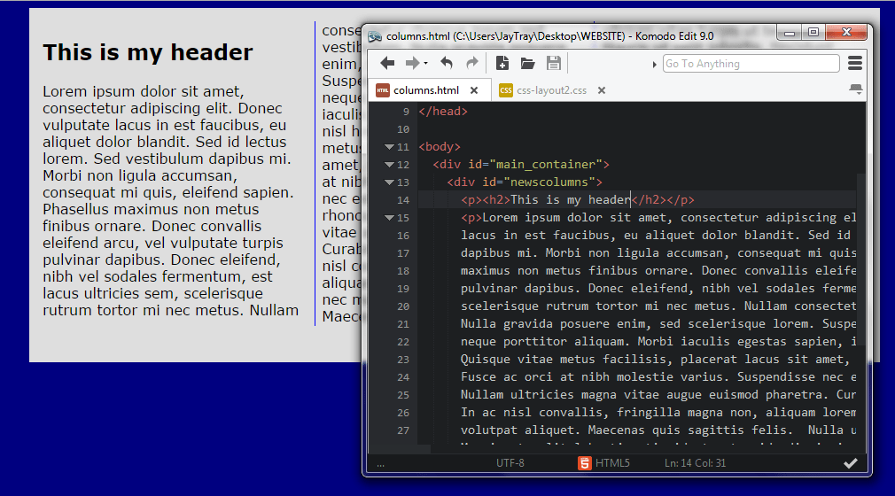The height and width of the screenshot is (496, 895).
Task: Minimize the Komodo Edit window
Action: coord(790,33)
